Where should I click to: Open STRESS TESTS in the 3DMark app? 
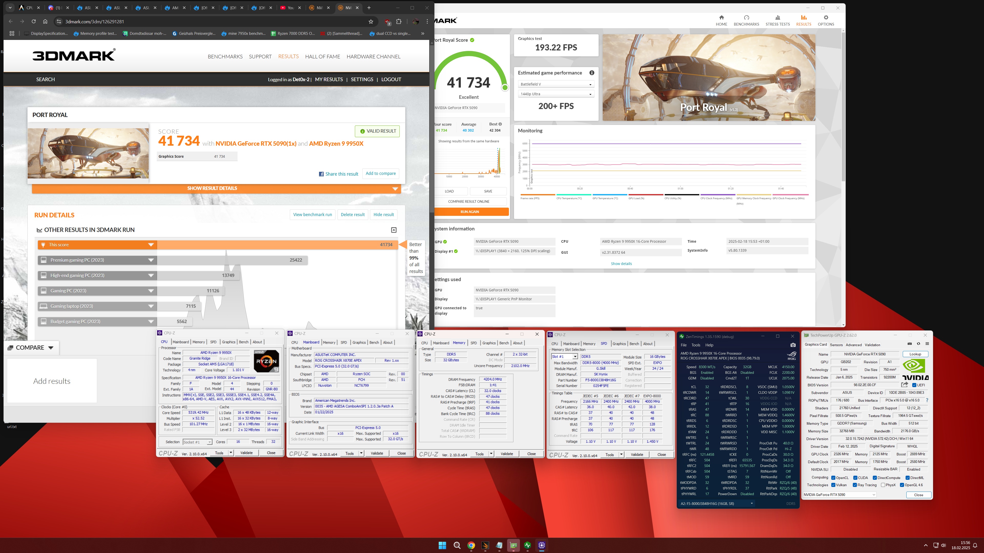tap(777, 20)
